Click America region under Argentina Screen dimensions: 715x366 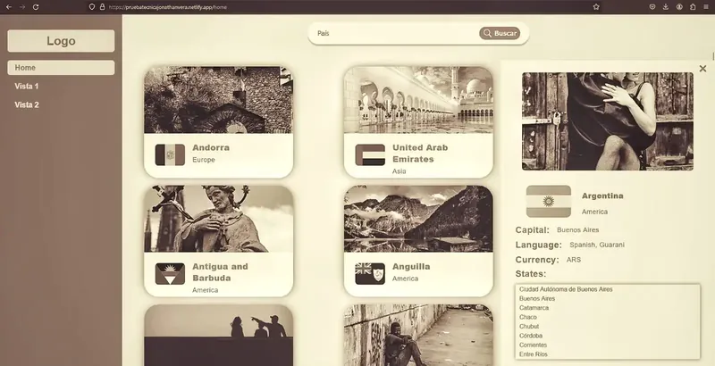coord(594,212)
